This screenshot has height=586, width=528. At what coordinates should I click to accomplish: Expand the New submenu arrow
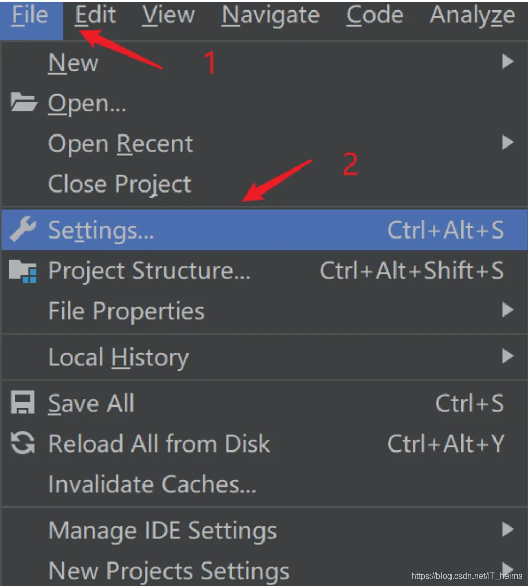[507, 62]
